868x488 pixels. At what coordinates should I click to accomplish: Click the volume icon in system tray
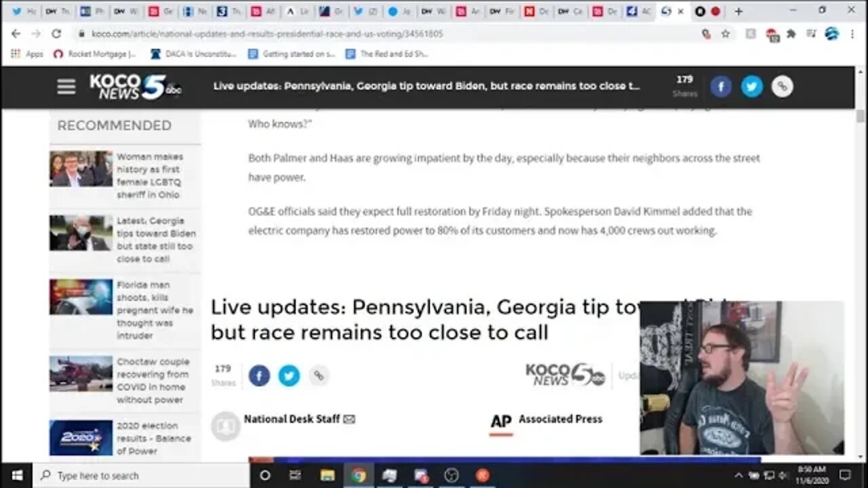click(x=783, y=475)
